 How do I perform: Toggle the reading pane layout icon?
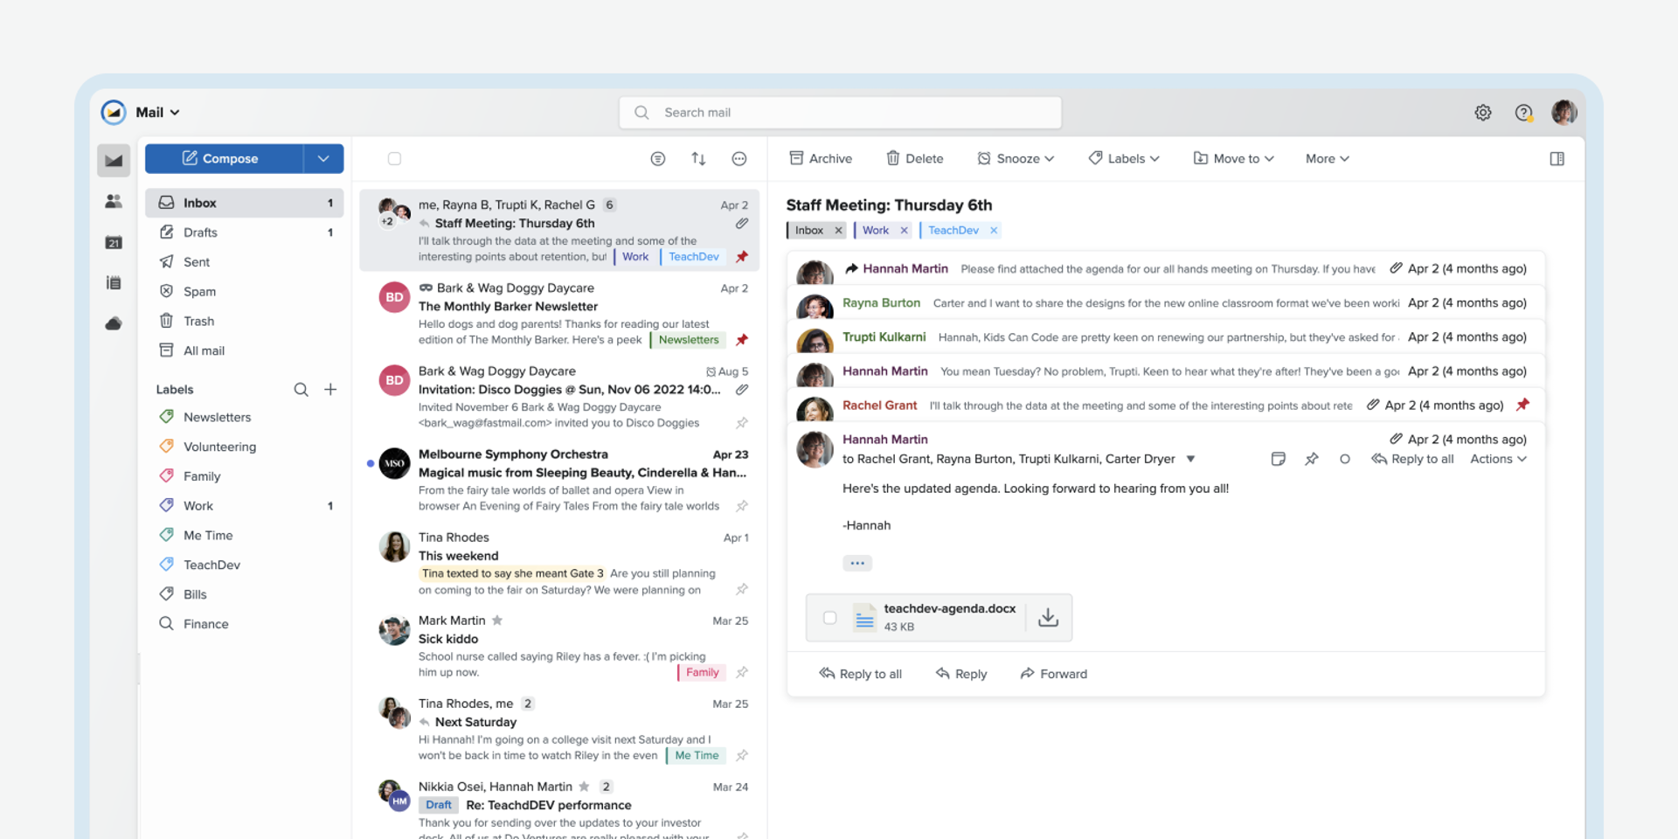pos(1557,159)
